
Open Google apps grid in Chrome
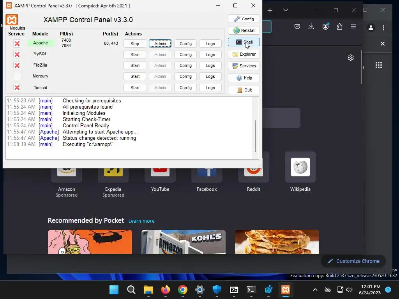coord(379,65)
